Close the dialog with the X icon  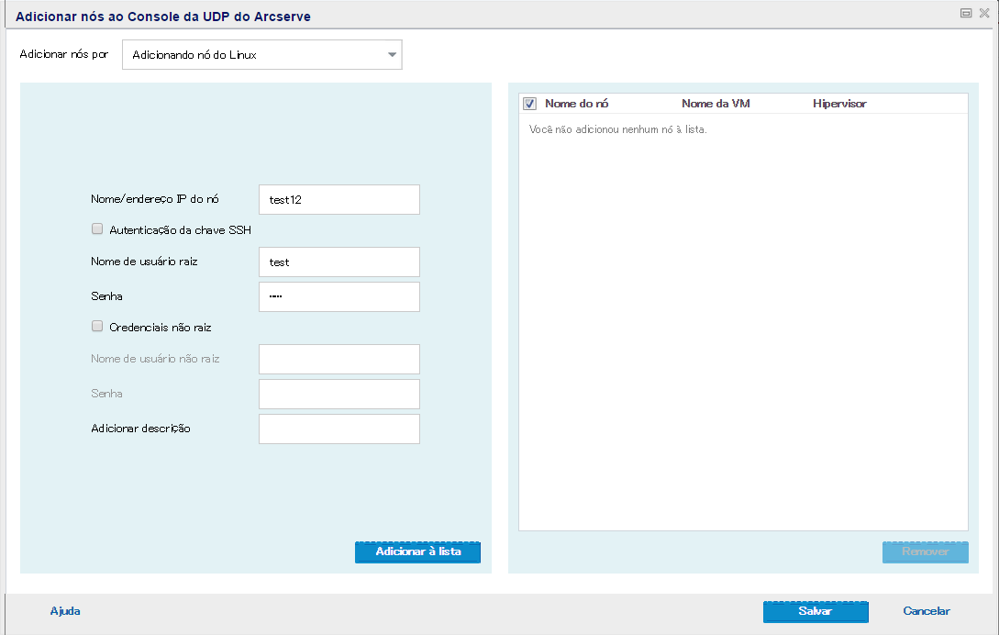[x=984, y=13]
